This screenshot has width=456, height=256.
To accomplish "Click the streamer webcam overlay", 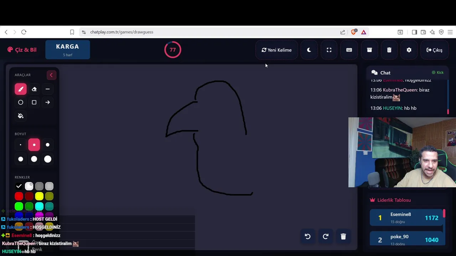I will (x=402, y=152).
